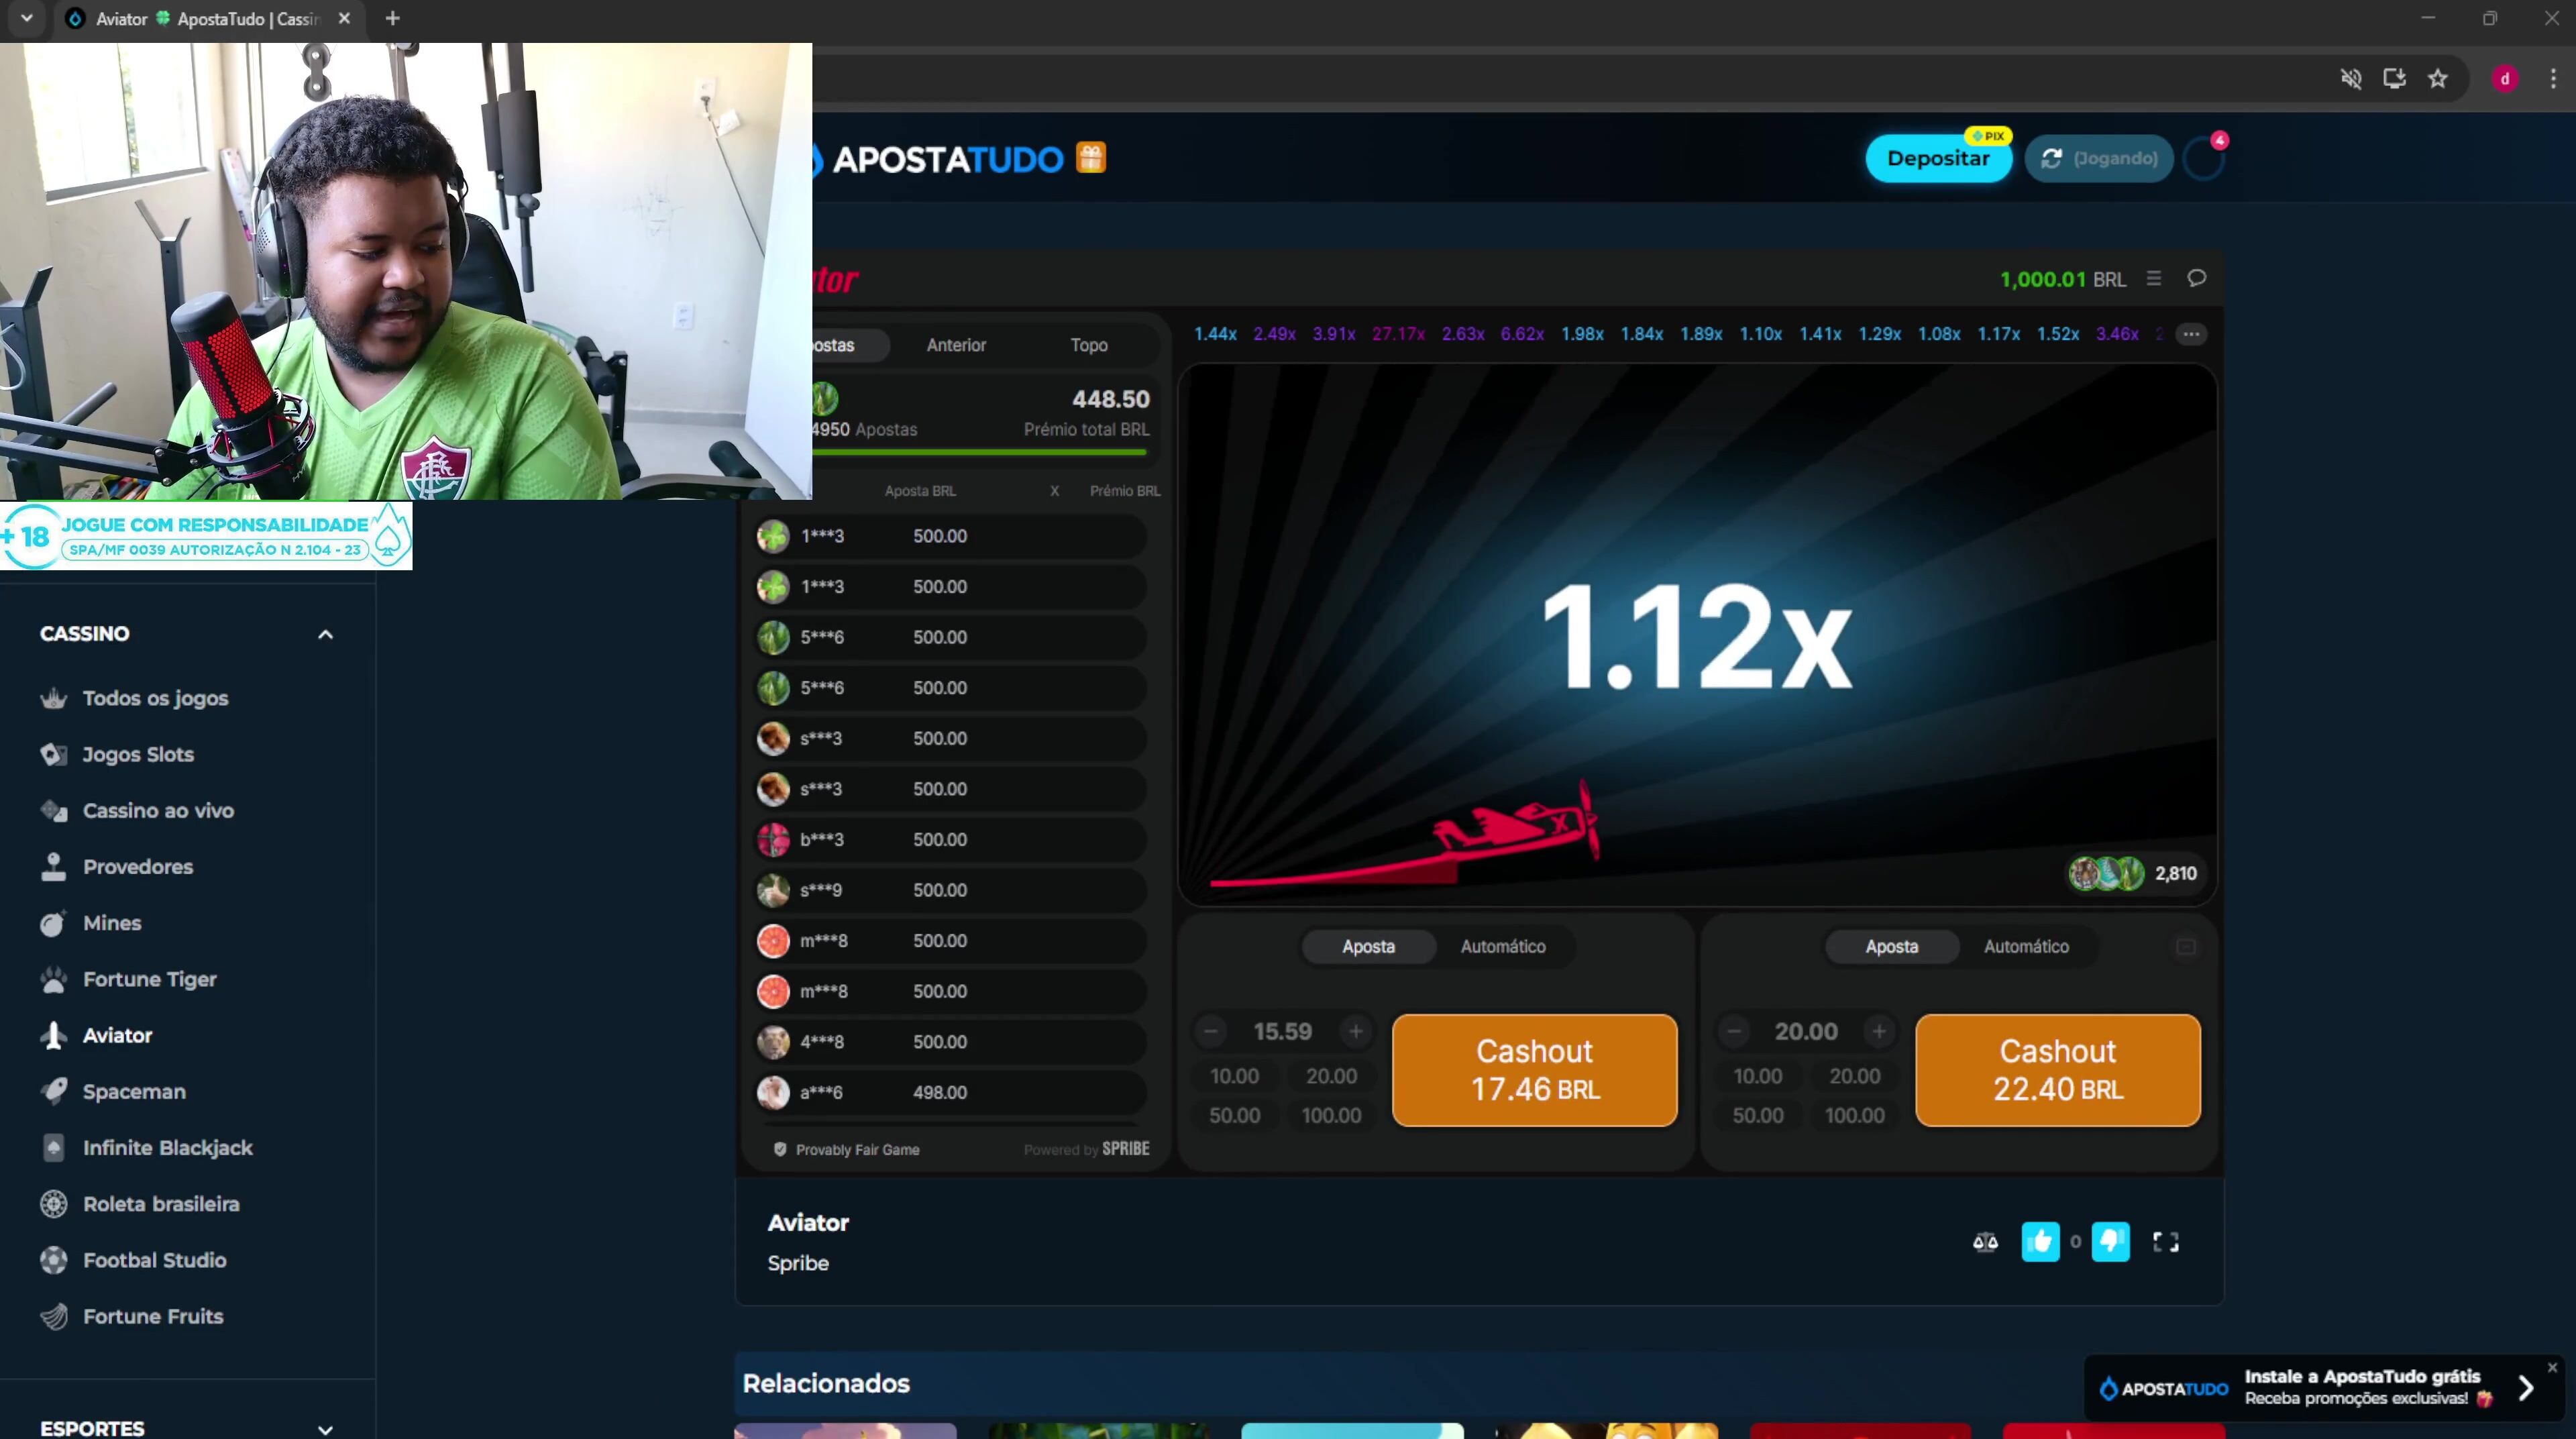
Task: Dislike the Aviator game with thumbs down
Action: coord(2110,1242)
